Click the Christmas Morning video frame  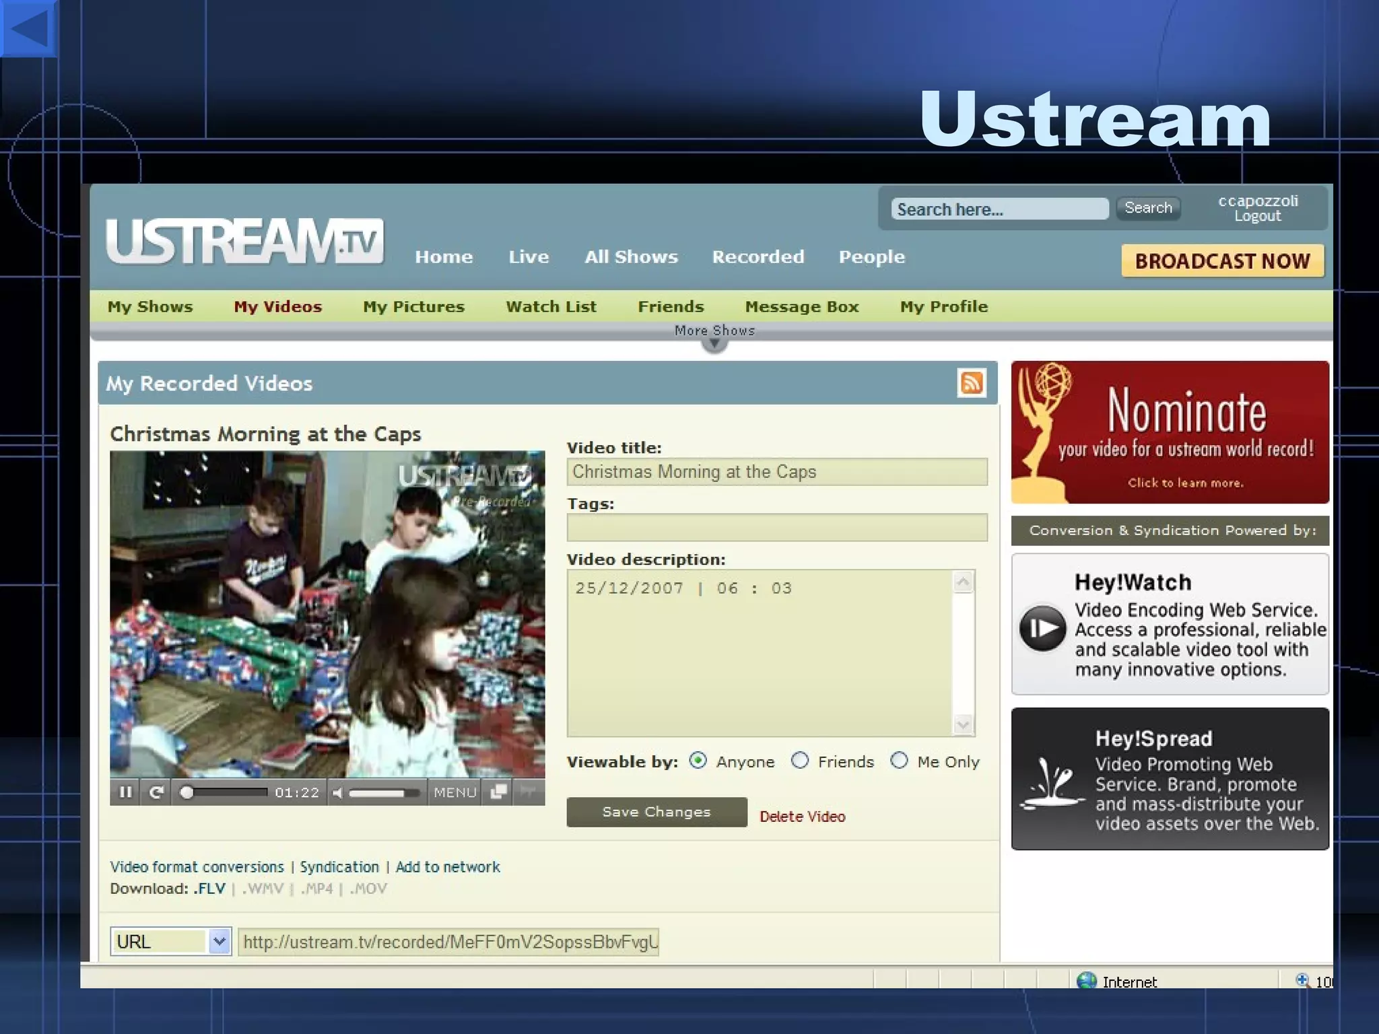coord(327,614)
